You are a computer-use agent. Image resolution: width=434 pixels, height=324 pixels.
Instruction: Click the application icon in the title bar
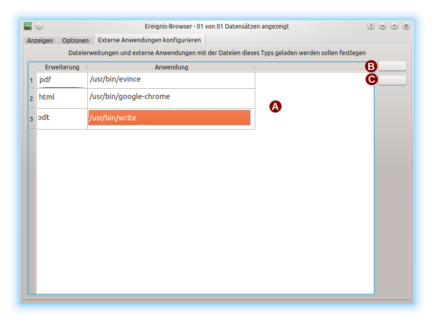click(x=28, y=26)
